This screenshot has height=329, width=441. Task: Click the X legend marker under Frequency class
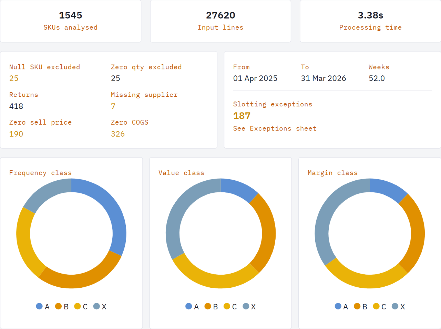96,306
